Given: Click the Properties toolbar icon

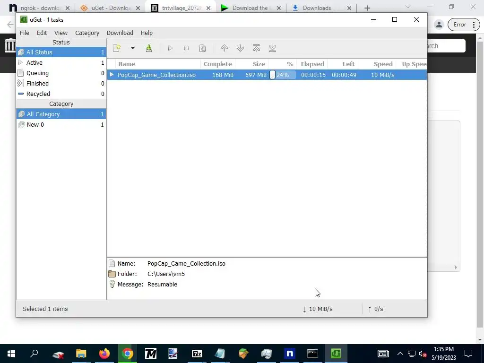Looking at the screenshot, I should (x=202, y=48).
